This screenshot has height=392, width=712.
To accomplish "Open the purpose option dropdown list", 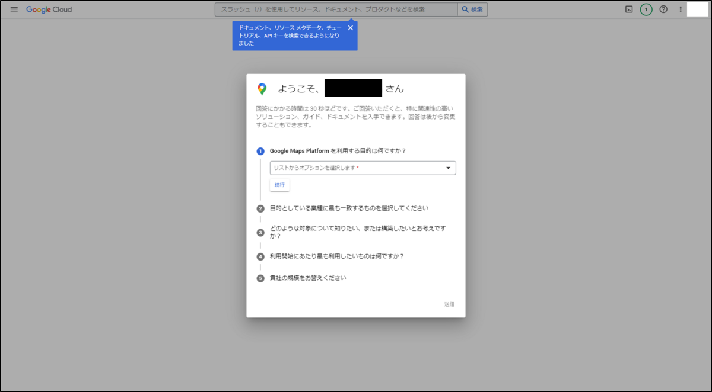I will pyautogui.click(x=363, y=168).
